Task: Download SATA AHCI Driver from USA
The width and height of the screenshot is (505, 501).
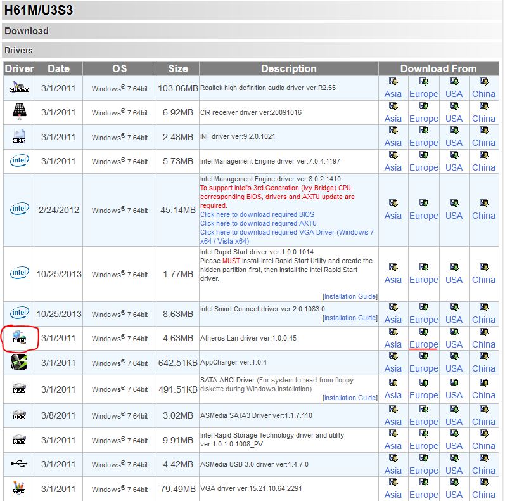Action: pos(454,395)
